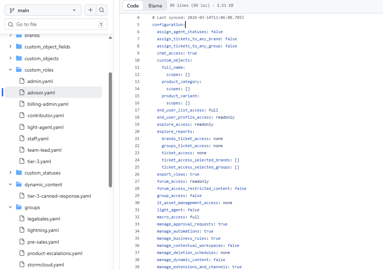Image resolution: width=383 pixels, height=270 pixels.
Task: Open the repository search magnifier icon
Action: click(102, 10)
